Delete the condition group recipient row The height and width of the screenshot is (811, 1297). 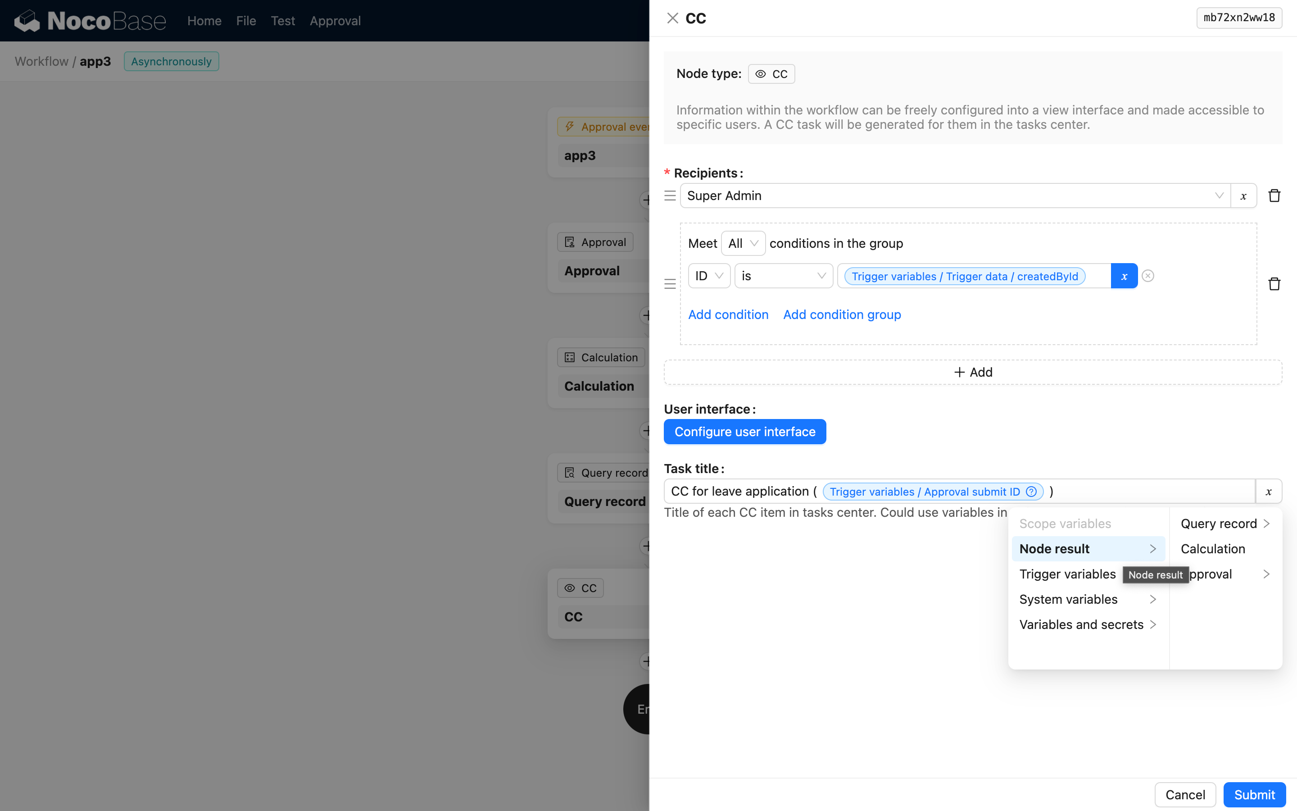click(x=1274, y=284)
